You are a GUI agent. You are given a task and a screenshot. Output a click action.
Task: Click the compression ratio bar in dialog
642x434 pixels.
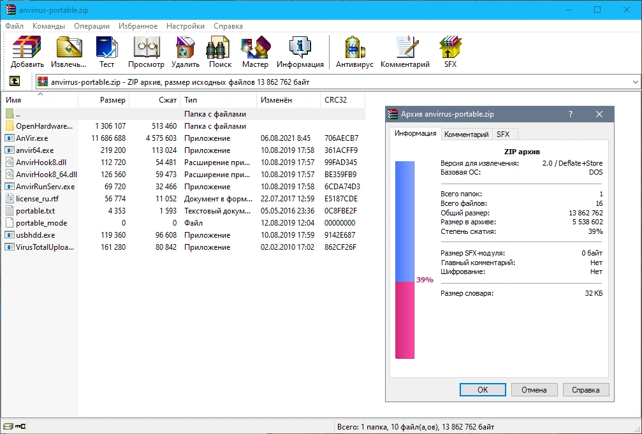click(x=405, y=259)
